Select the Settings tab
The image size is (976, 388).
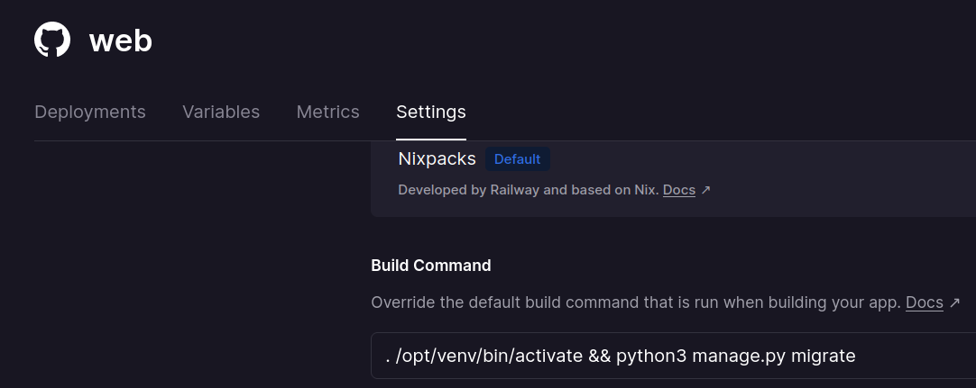pos(431,112)
